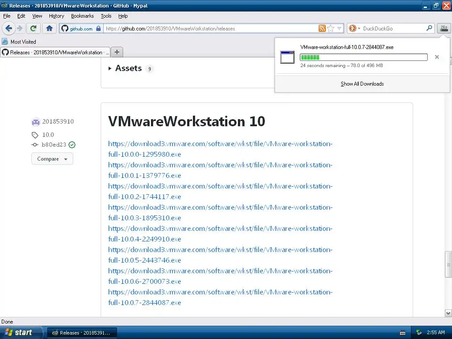
Task: Click the 10.0 tag link
Action: (48, 135)
